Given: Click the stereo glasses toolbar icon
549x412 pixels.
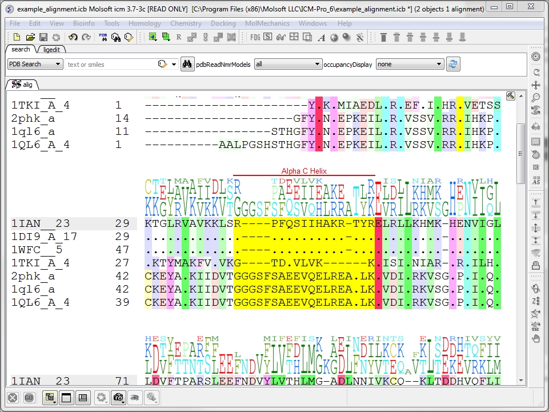Looking at the screenshot, I should tap(281, 37).
